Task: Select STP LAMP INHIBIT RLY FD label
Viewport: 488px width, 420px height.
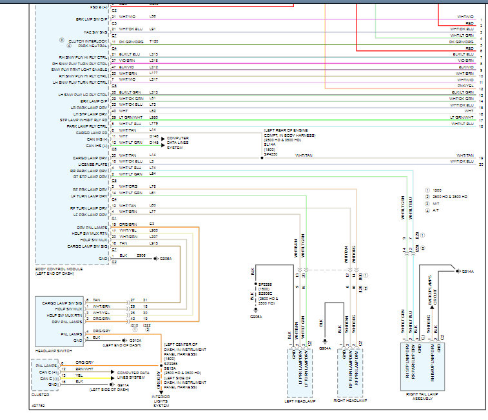Action: pyautogui.click(x=83, y=120)
